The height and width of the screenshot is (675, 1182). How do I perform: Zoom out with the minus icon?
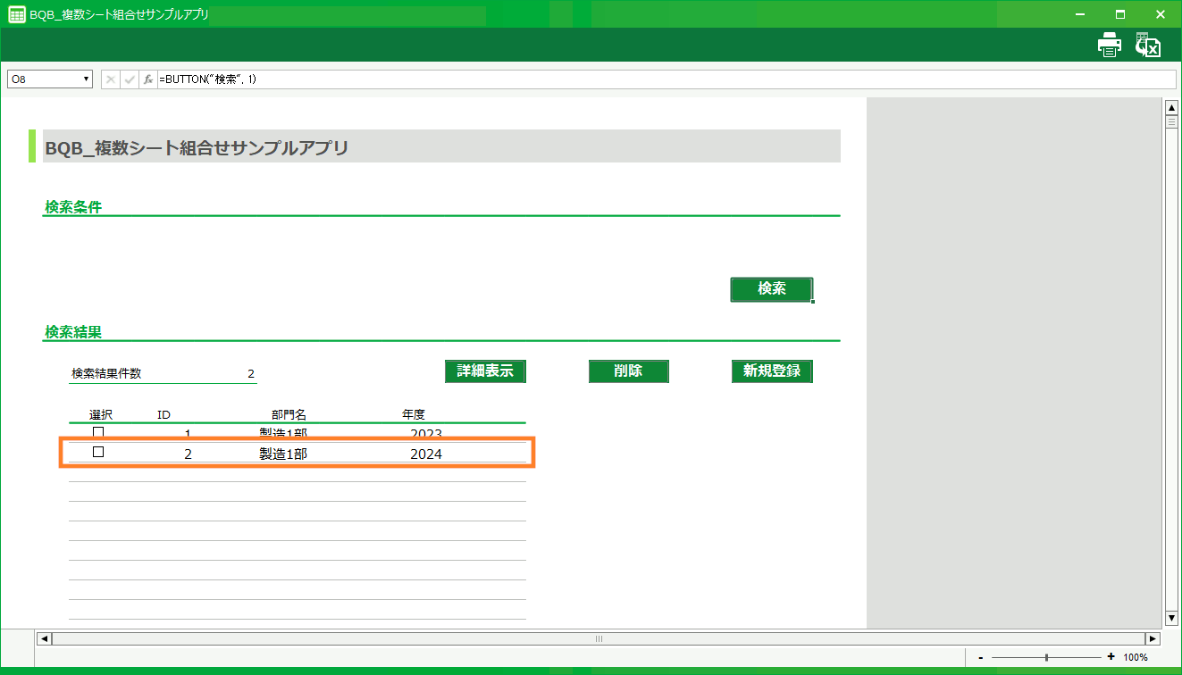[981, 657]
